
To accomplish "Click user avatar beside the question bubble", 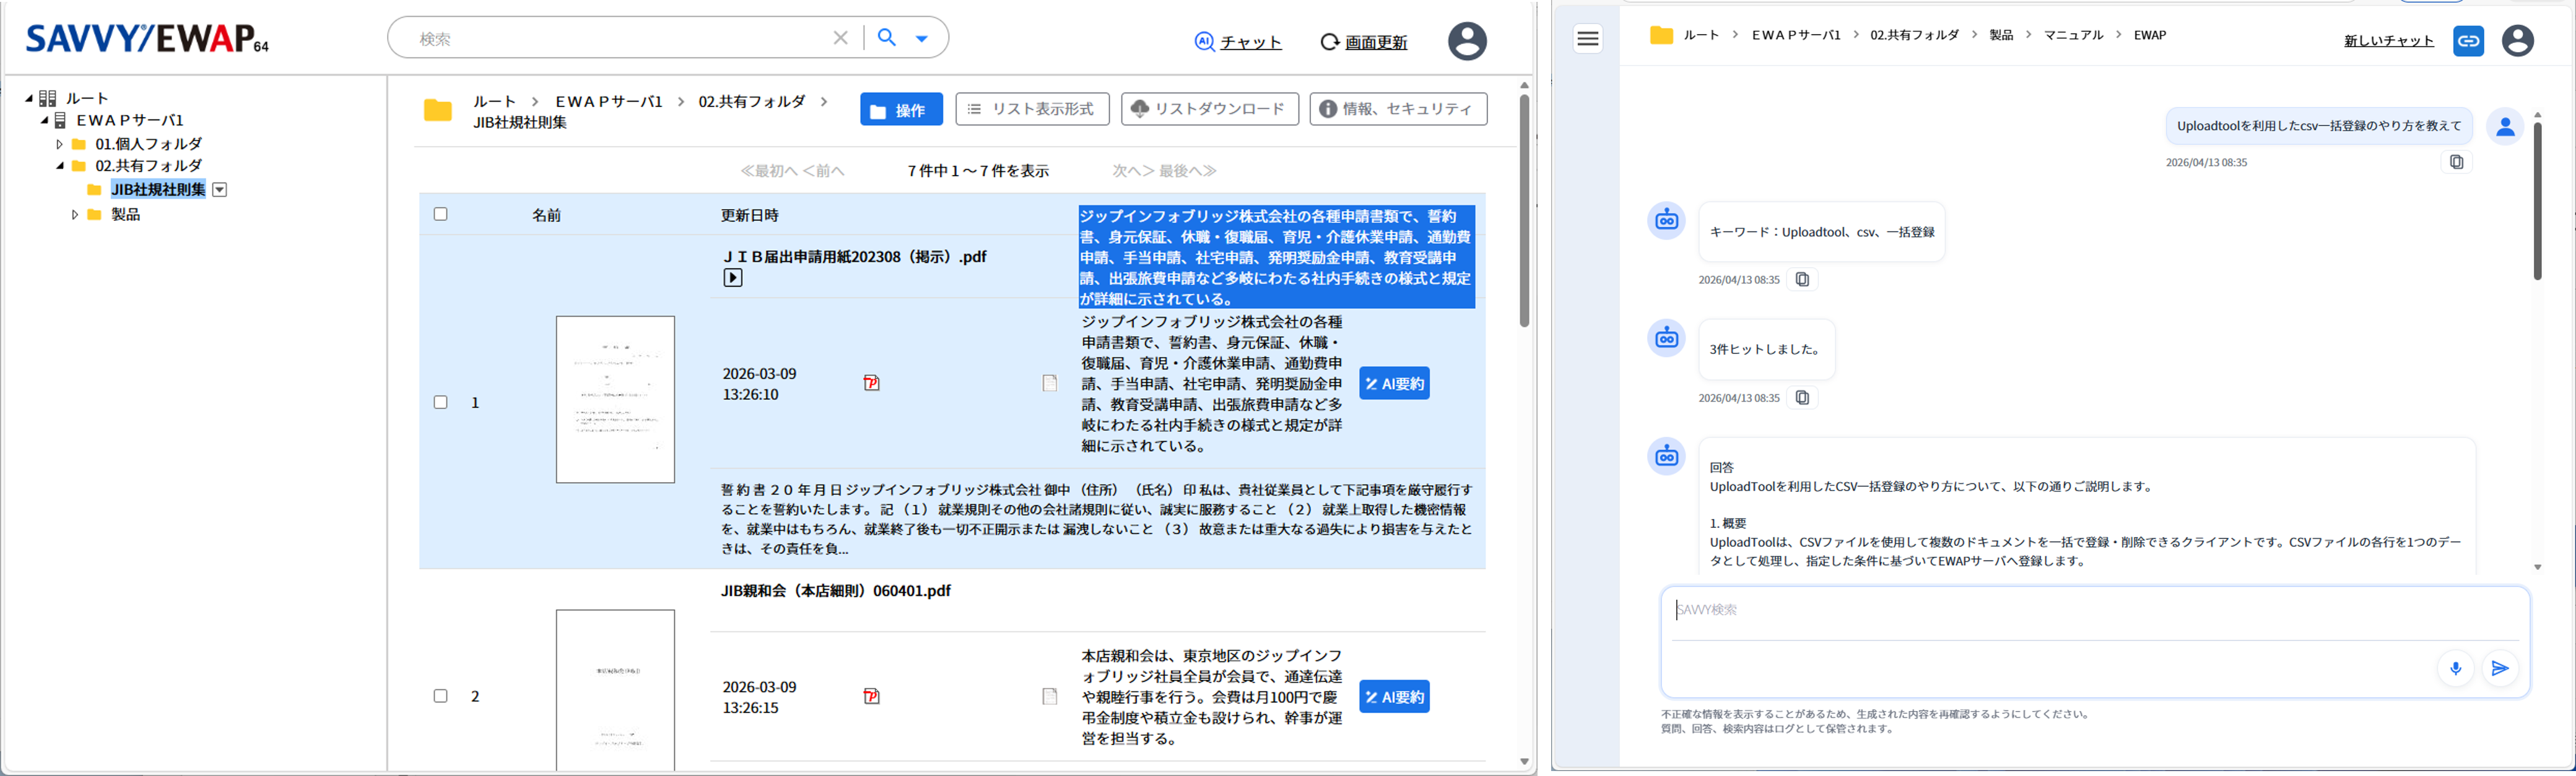I will (2505, 126).
